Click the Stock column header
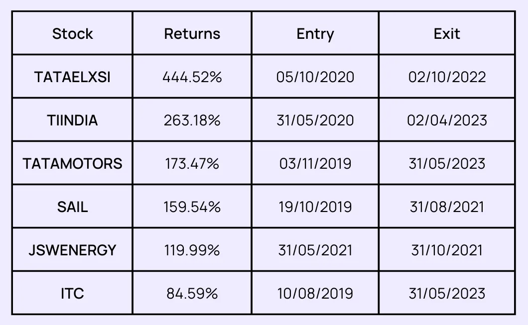This screenshot has width=528, height=325. [72, 34]
